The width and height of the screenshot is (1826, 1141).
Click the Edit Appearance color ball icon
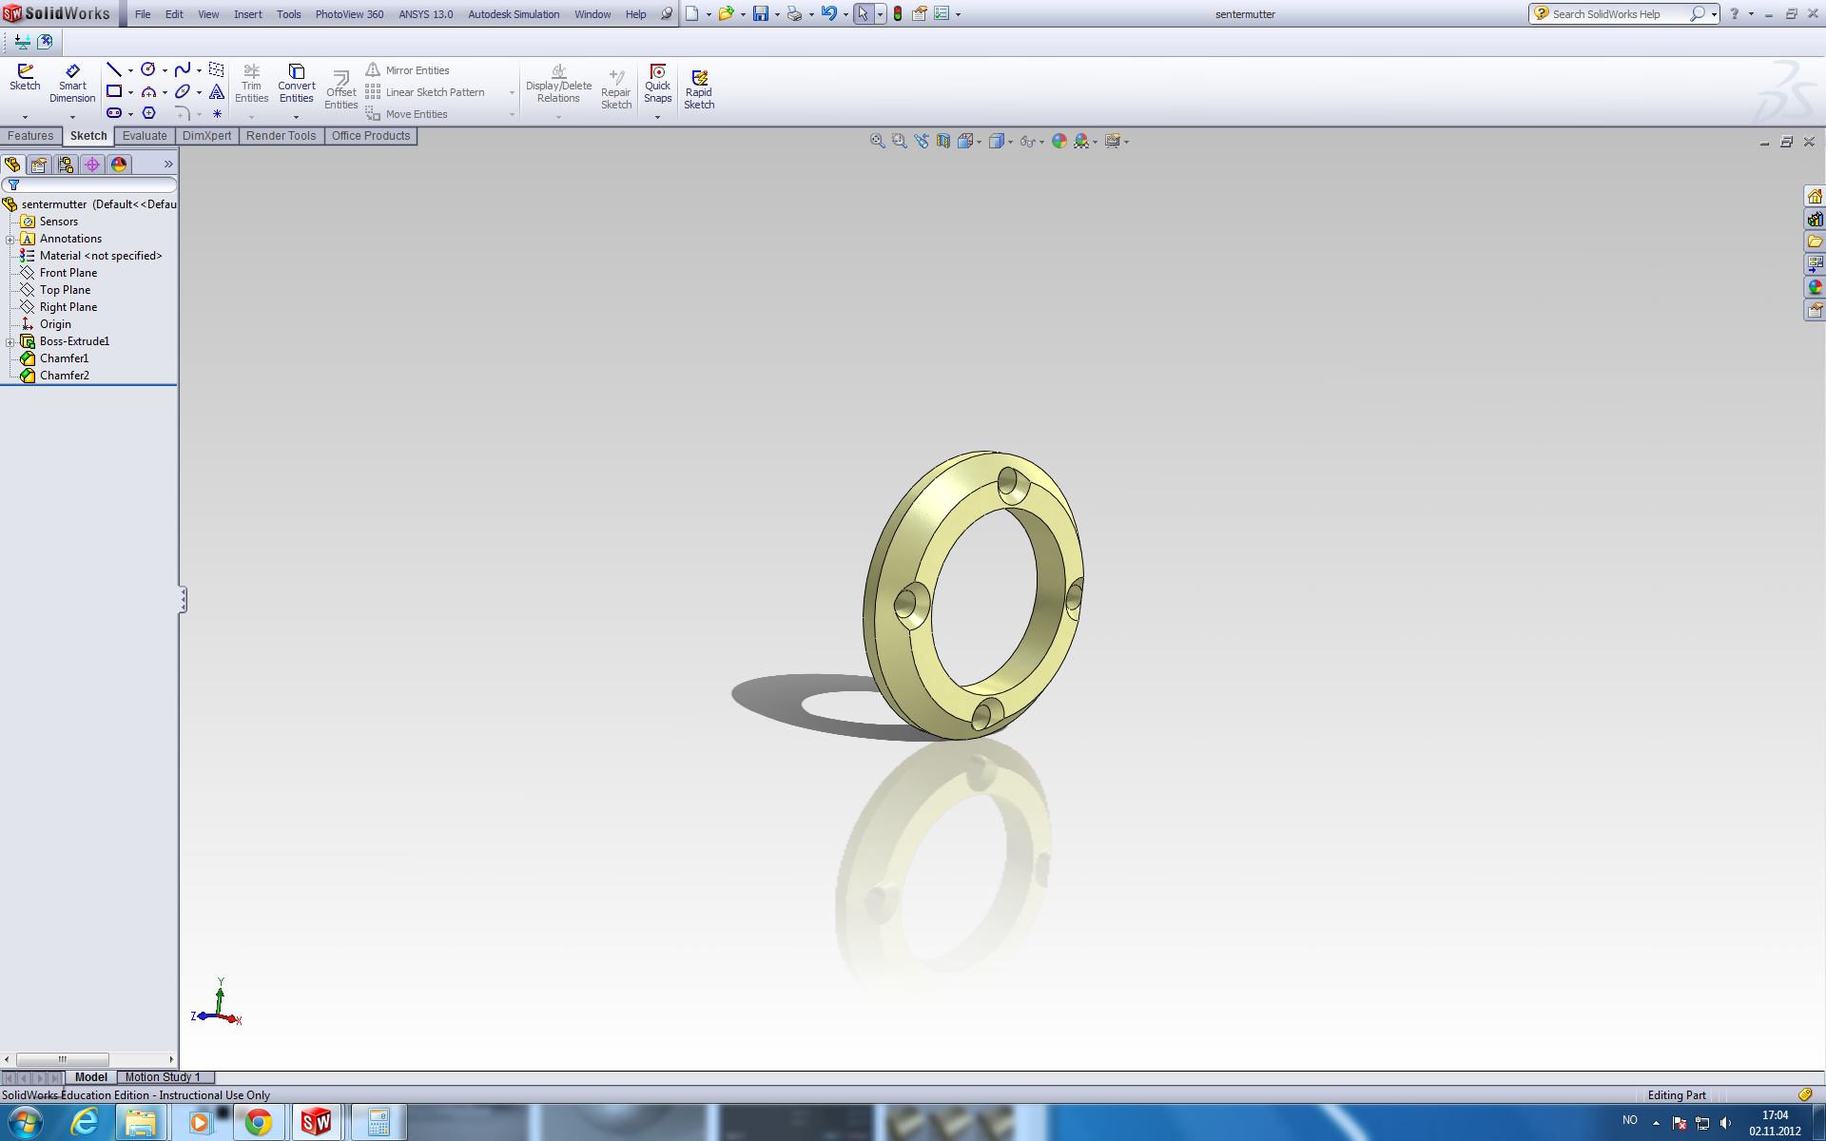pos(1059,141)
